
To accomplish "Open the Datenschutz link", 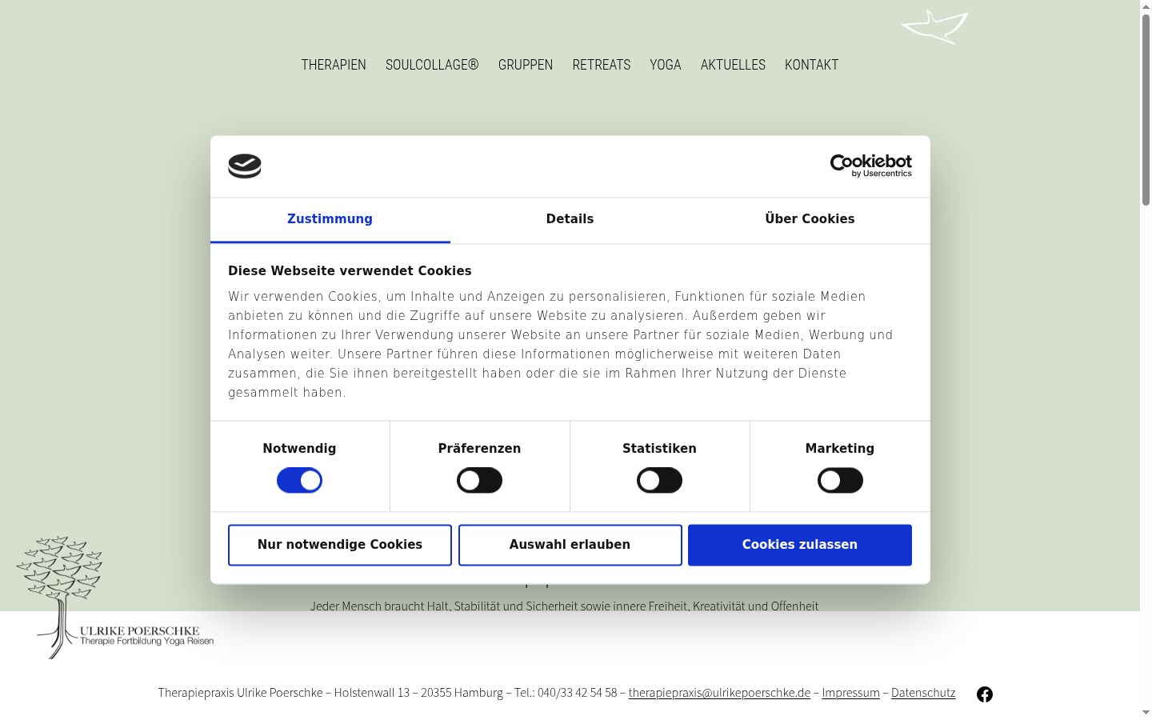I will (x=923, y=693).
